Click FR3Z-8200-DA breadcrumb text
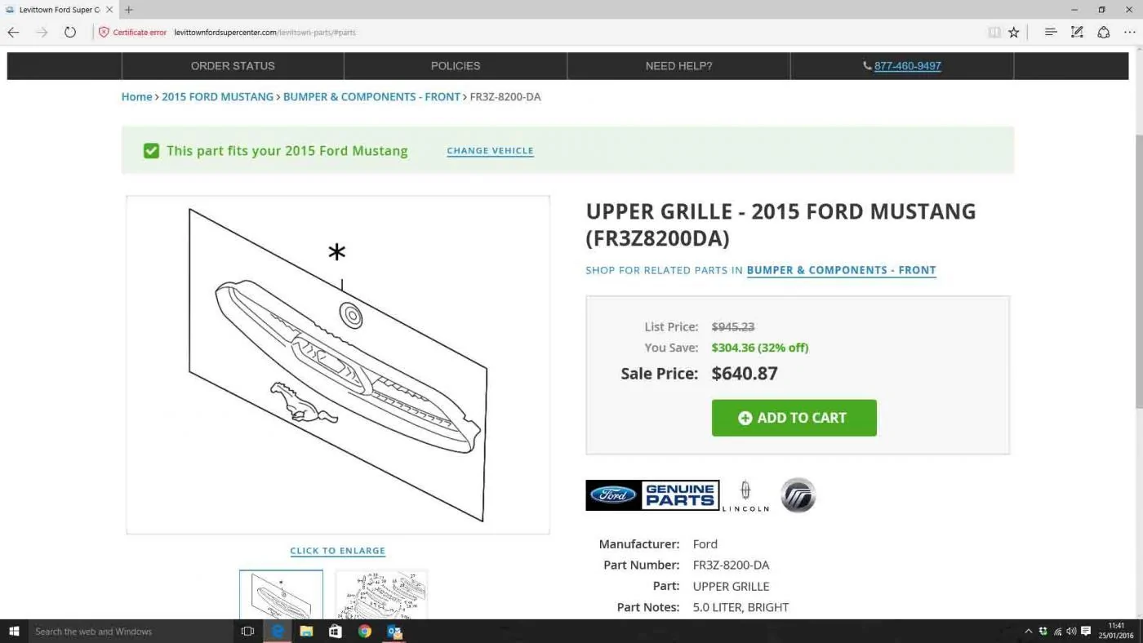1143x643 pixels. [505, 96]
